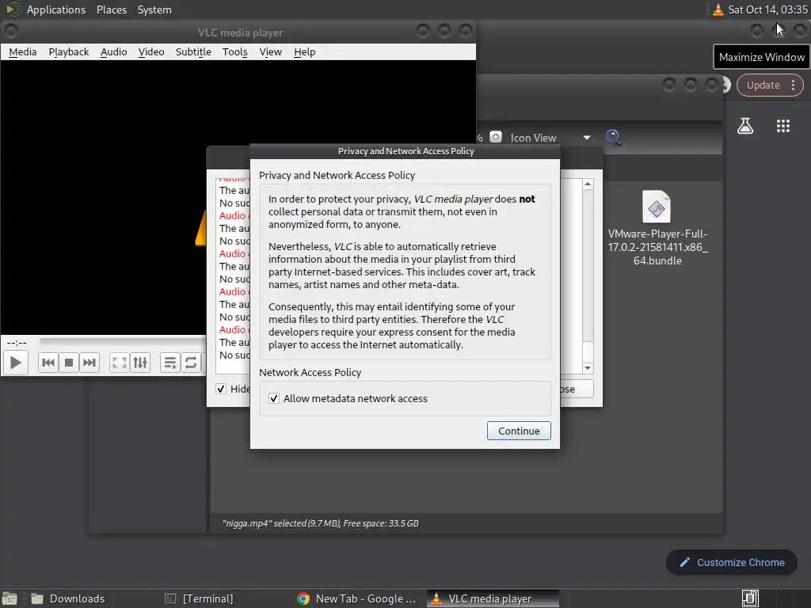This screenshot has height=608, width=811.
Task: Click the Next media button in VLC
Action: (89, 363)
